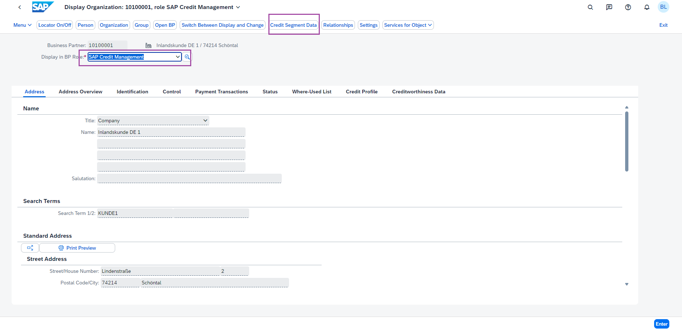Click the vertical scrollbar thumb

pos(627,141)
